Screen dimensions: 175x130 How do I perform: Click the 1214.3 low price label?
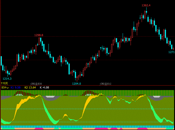point(7,79)
